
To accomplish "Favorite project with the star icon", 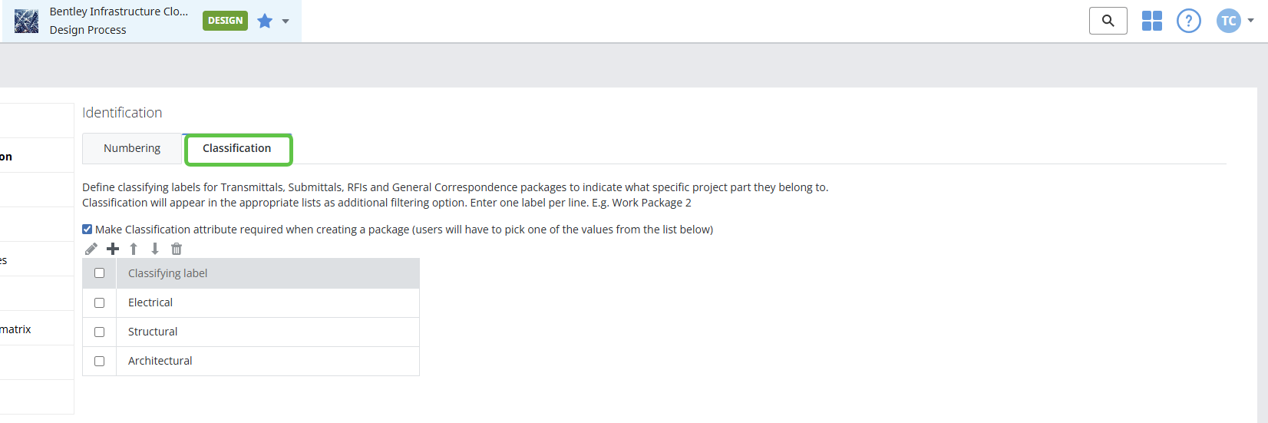I will pos(265,21).
